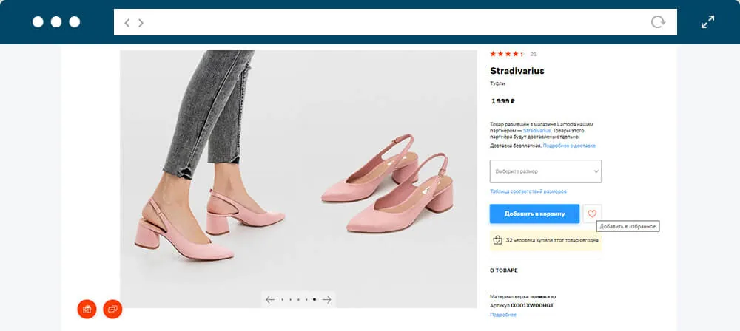The height and width of the screenshot is (331, 740).
Task: Show next product photo with right arrow
Action: point(326,299)
